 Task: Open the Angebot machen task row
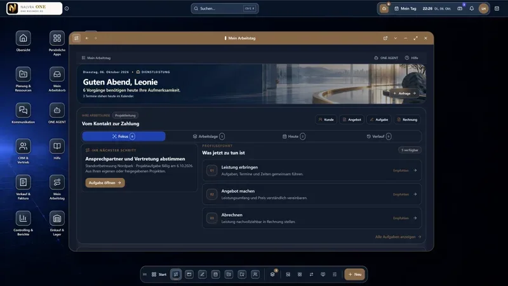pyautogui.click(x=312, y=194)
